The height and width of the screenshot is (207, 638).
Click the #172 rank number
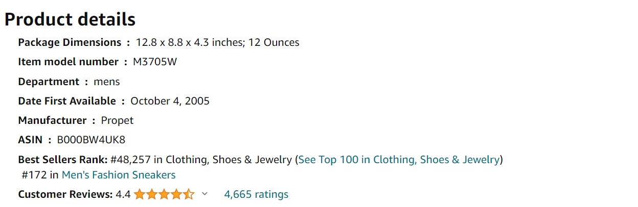[34, 175]
